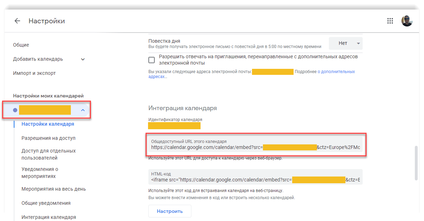This screenshot has height=221, width=424.
Task: Enable the checkbox for forwarded invitation replies
Action: click(x=152, y=60)
